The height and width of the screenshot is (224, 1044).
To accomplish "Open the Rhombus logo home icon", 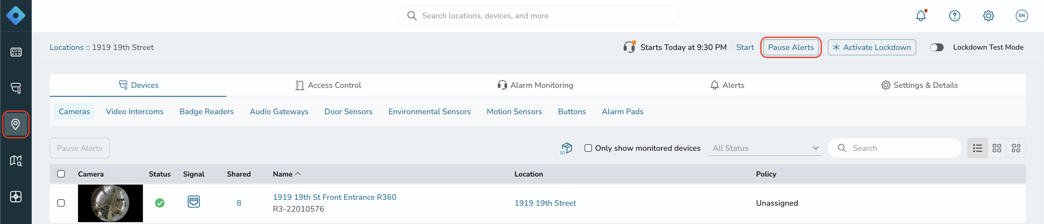I will coord(16,16).
